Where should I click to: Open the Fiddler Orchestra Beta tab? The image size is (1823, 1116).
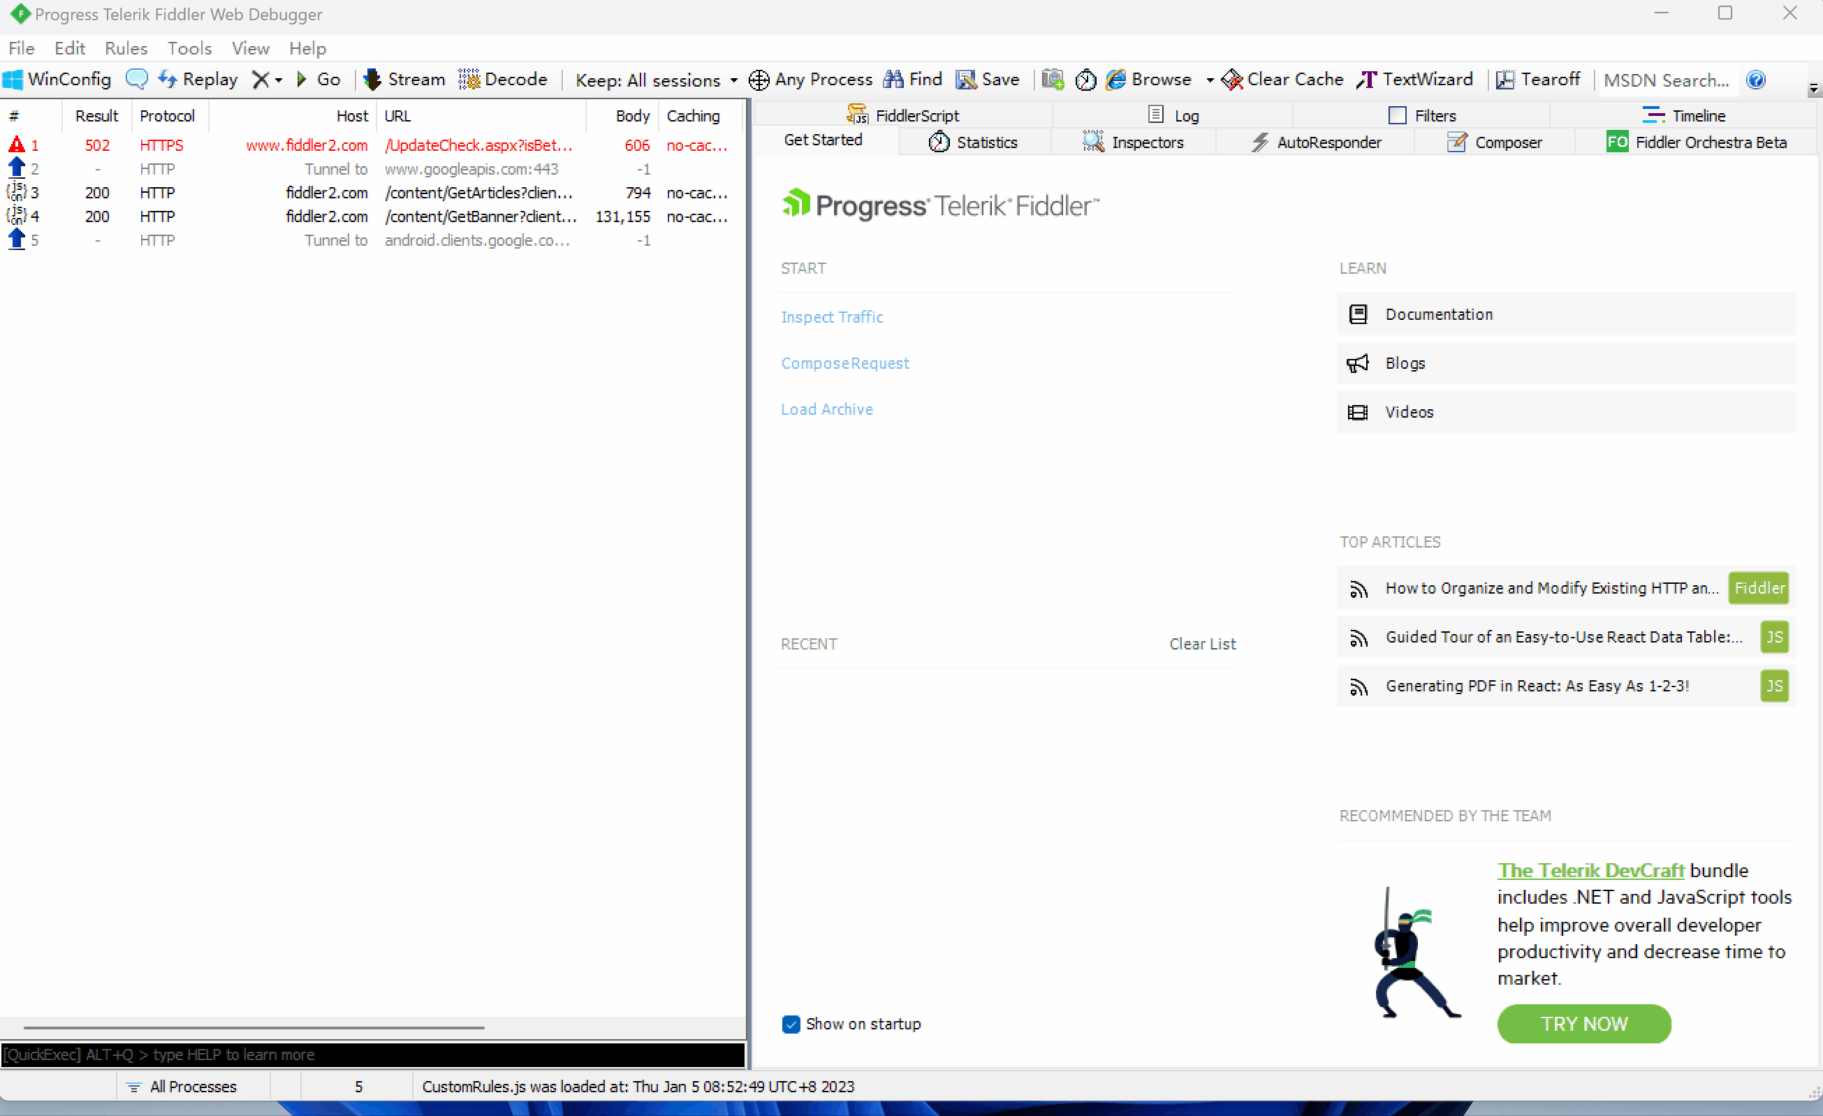coord(1696,142)
